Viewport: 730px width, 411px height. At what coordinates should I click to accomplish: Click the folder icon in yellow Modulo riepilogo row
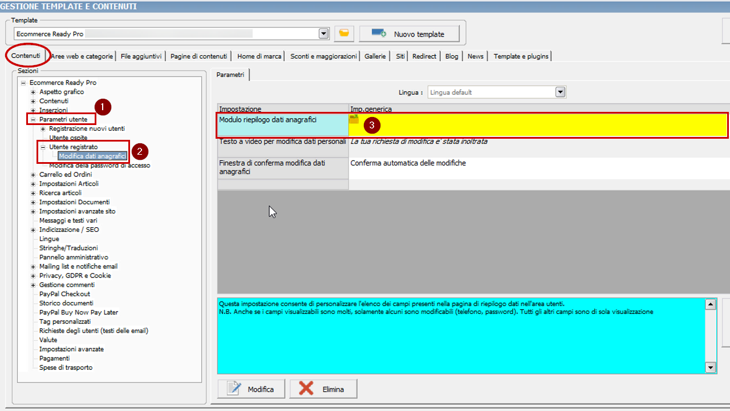point(354,119)
